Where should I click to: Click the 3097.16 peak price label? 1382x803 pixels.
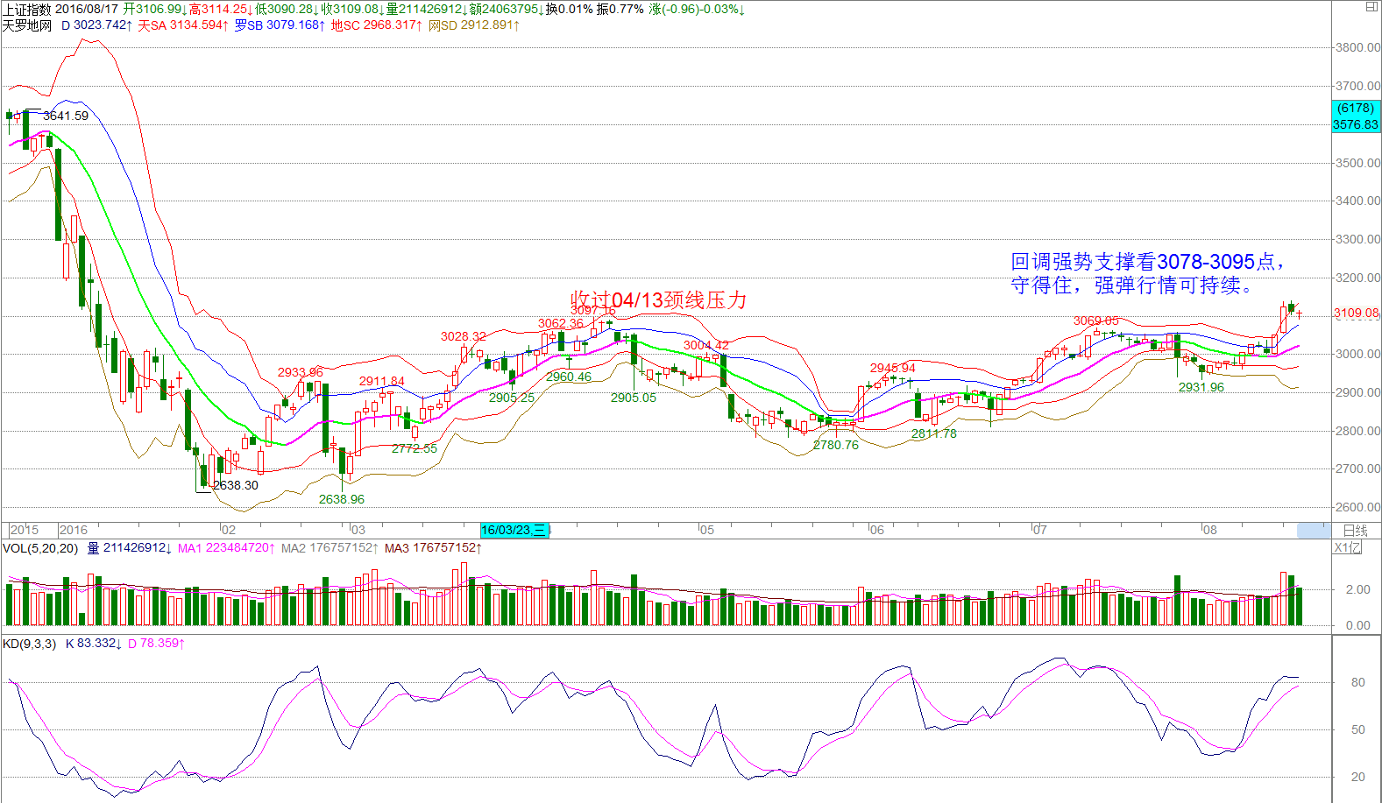(x=593, y=310)
